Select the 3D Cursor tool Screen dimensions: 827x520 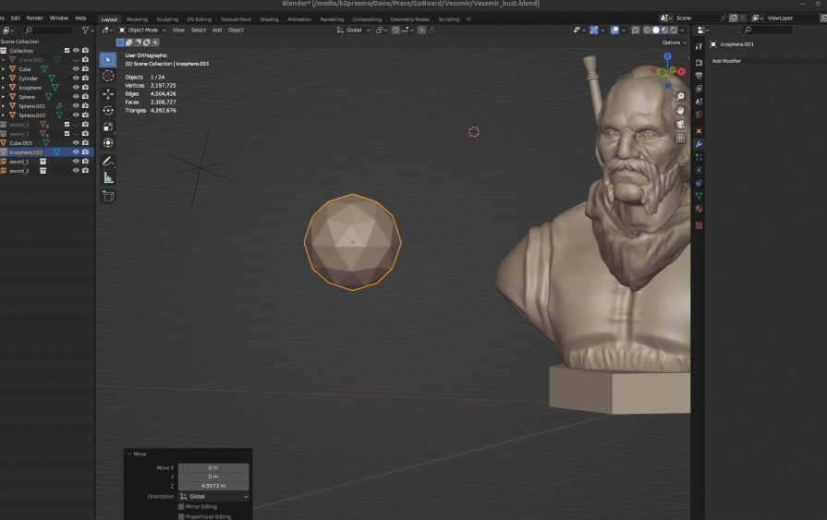tap(108, 76)
